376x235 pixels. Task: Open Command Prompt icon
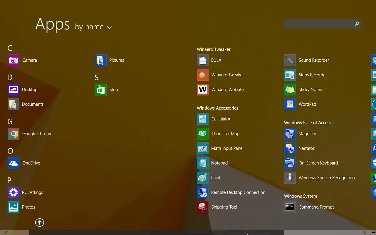coord(290,207)
